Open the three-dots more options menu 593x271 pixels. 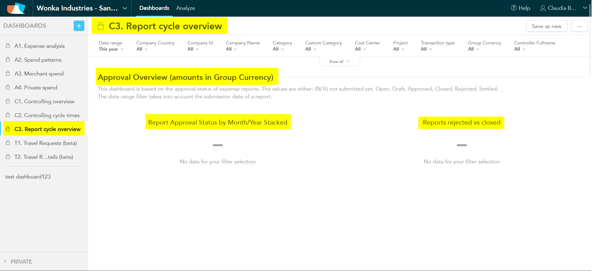pos(579,26)
